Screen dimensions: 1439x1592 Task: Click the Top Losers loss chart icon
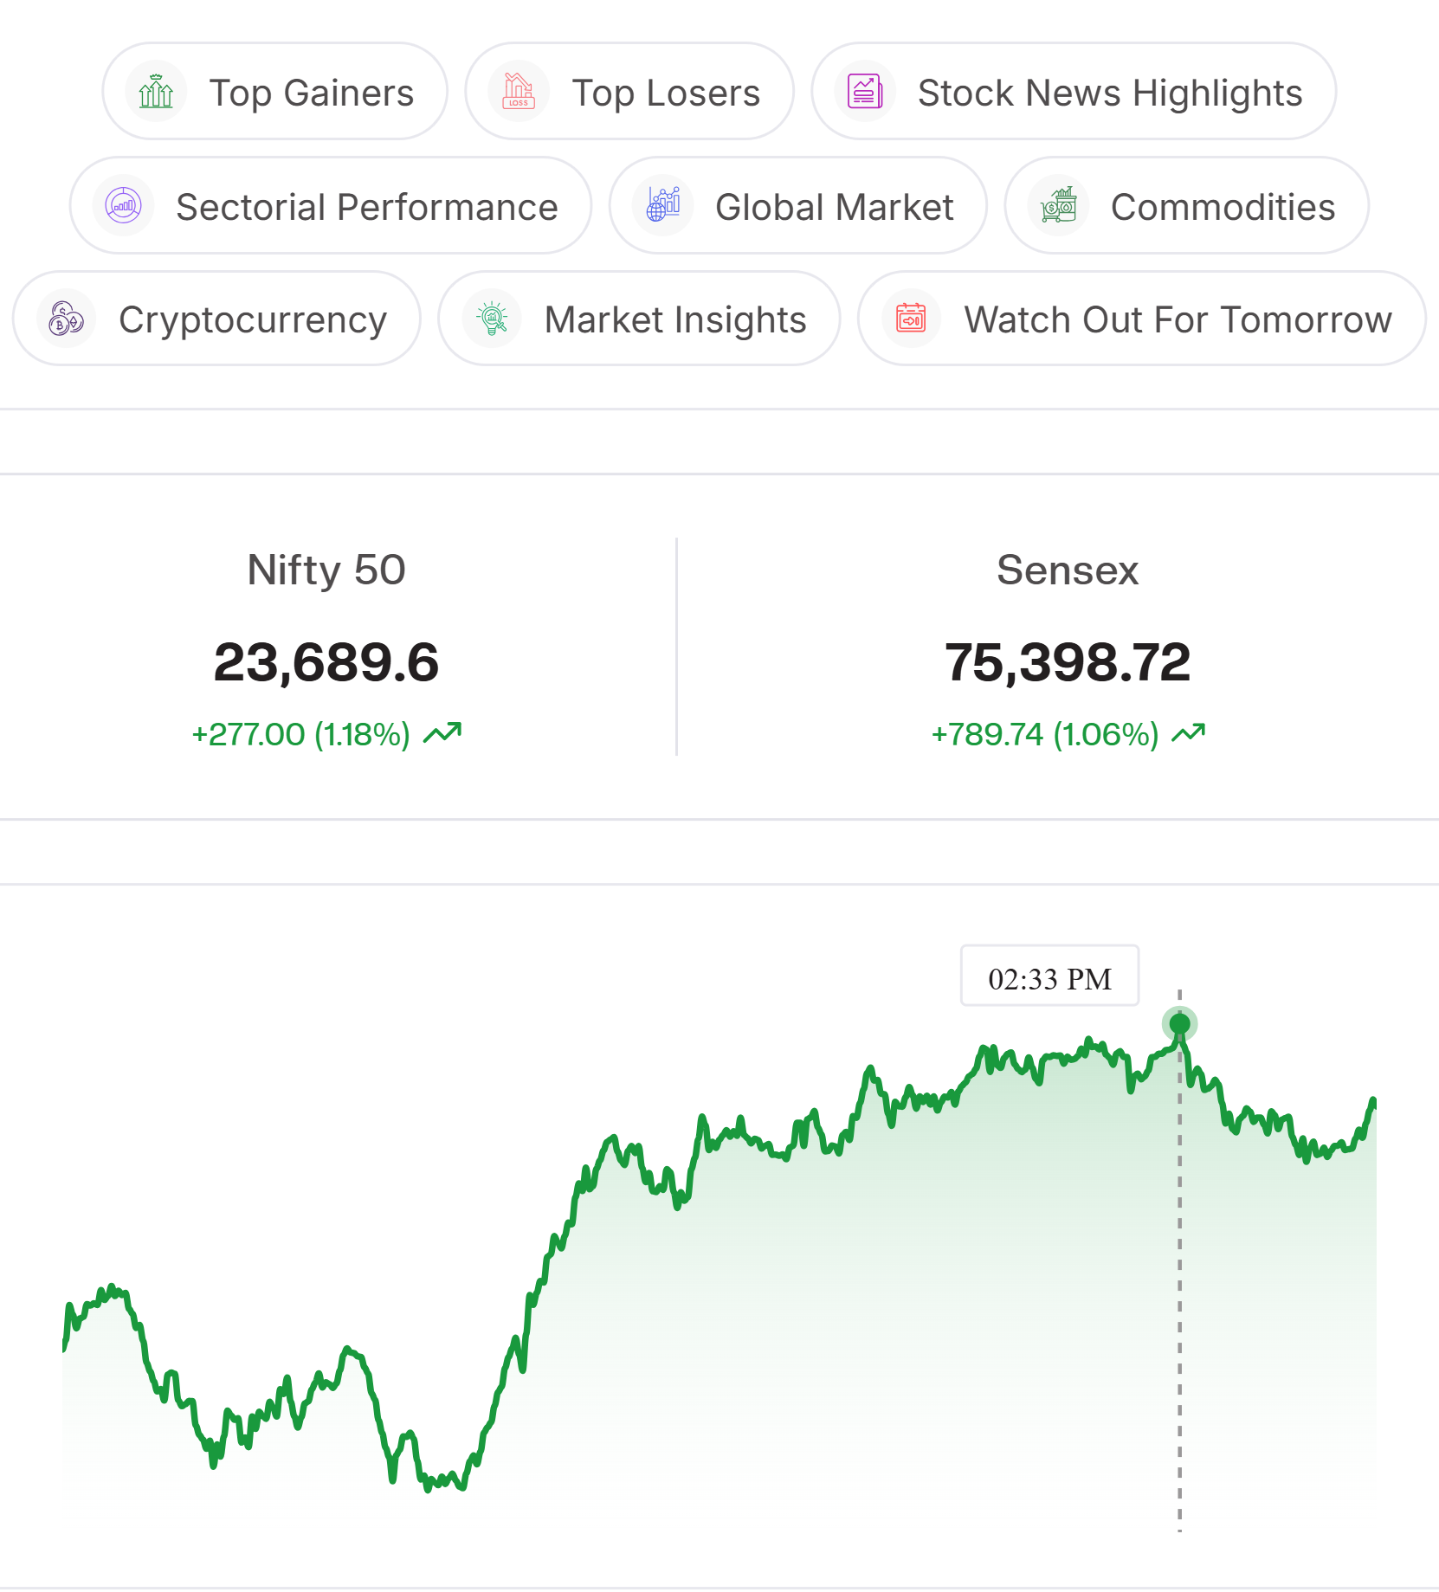click(518, 92)
